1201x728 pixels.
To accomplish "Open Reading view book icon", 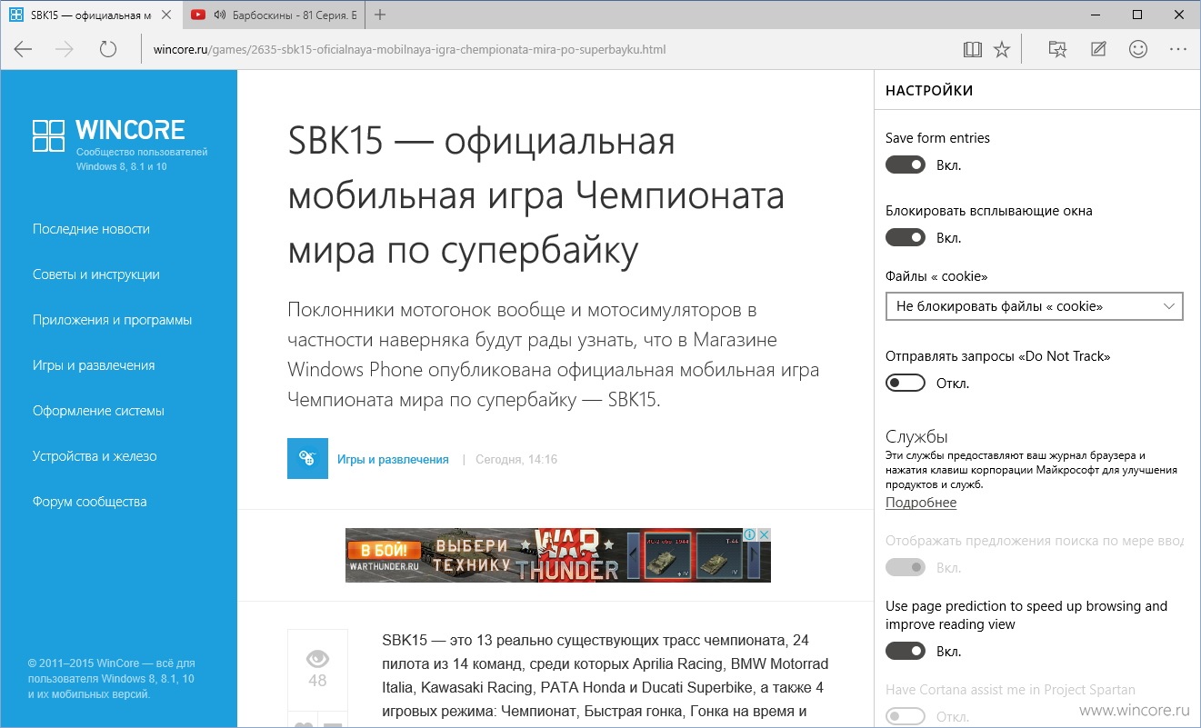I will (x=973, y=50).
